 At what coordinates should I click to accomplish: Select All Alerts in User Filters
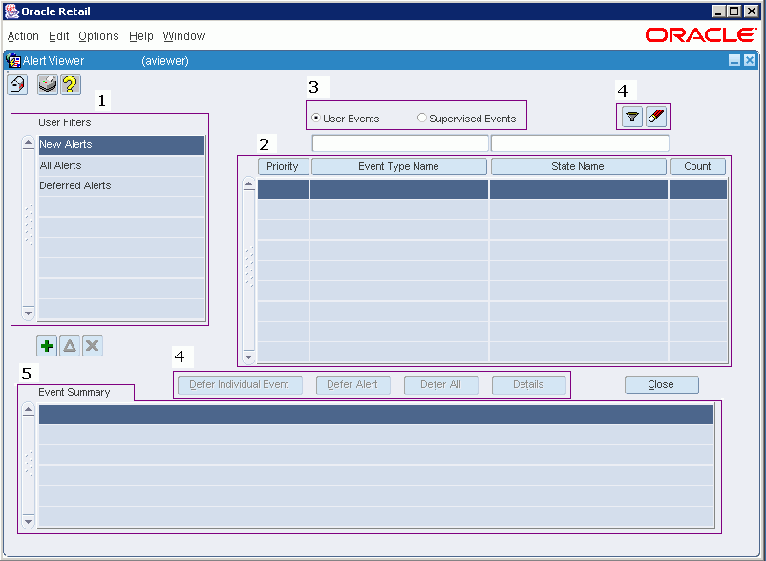click(x=121, y=165)
